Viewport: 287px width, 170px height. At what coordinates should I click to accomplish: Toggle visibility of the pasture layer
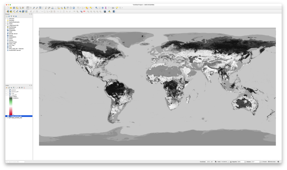8,90
